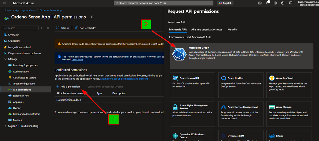Select the Azure Cosmos DB card
The height and width of the screenshot is (141, 319).
click(x=192, y=85)
